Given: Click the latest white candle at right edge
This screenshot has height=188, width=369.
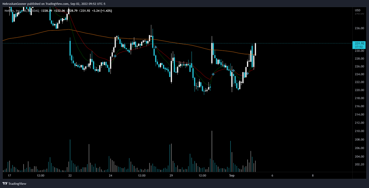Looking at the screenshot, I should point(255,49).
